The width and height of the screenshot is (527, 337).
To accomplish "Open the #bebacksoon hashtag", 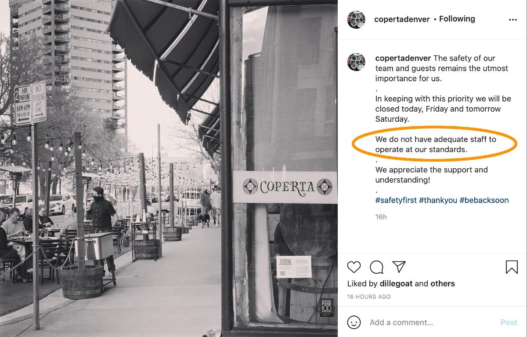I will tap(484, 200).
